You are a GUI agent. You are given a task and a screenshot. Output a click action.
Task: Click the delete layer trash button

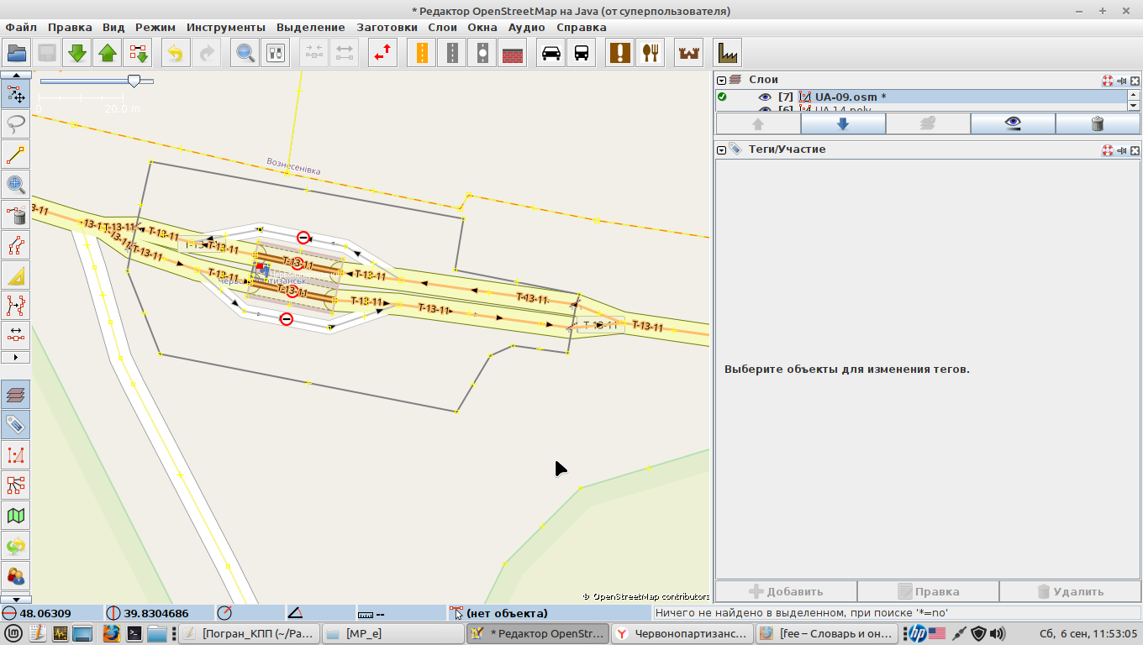click(x=1097, y=124)
